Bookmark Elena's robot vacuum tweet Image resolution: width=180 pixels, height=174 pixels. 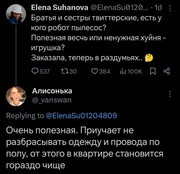[x=153, y=72]
